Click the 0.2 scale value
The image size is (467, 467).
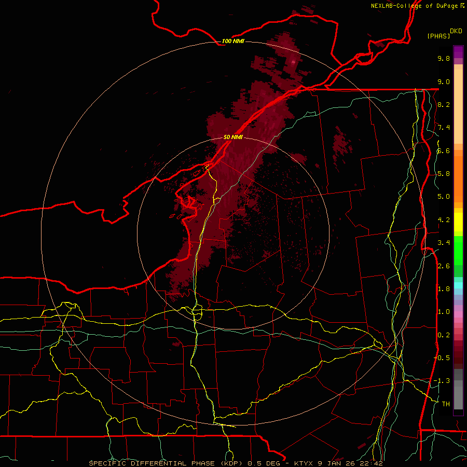coord(444,335)
